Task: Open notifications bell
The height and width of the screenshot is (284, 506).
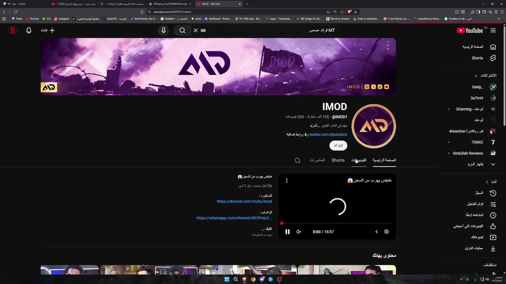Action: [x=29, y=30]
